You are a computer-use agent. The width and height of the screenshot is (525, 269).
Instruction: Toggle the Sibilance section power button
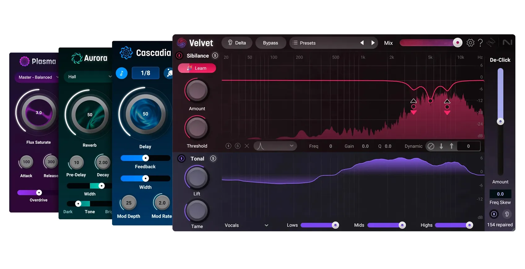tap(179, 56)
